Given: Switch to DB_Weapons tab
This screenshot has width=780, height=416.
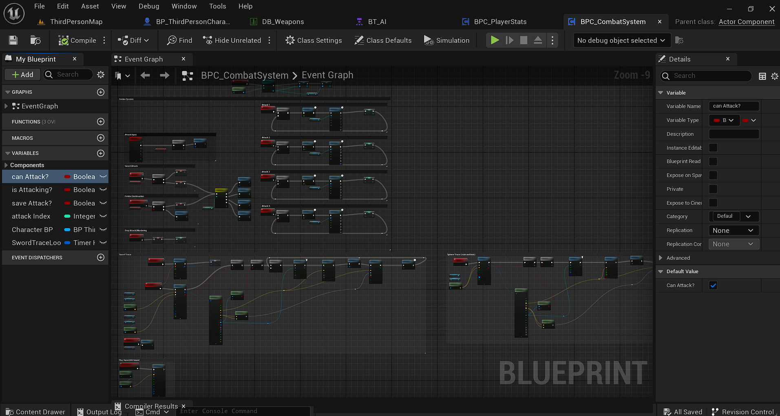Looking at the screenshot, I should click(x=283, y=22).
